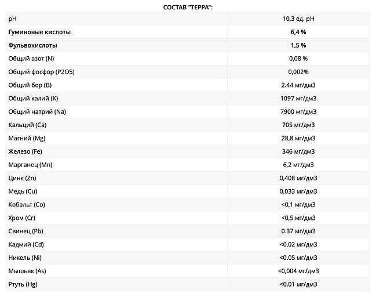The height and width of the screenshot is (297, 376).
Task: Click the Магний (Mg) row label
Action: coord(27,138)
